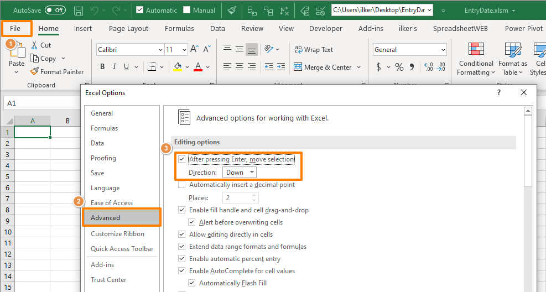Toggle After pressing Enter move selection

[x=182, y=159]
